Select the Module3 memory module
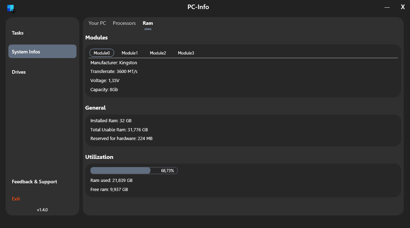This screenshot has height=228, width=410. point(186,53)
